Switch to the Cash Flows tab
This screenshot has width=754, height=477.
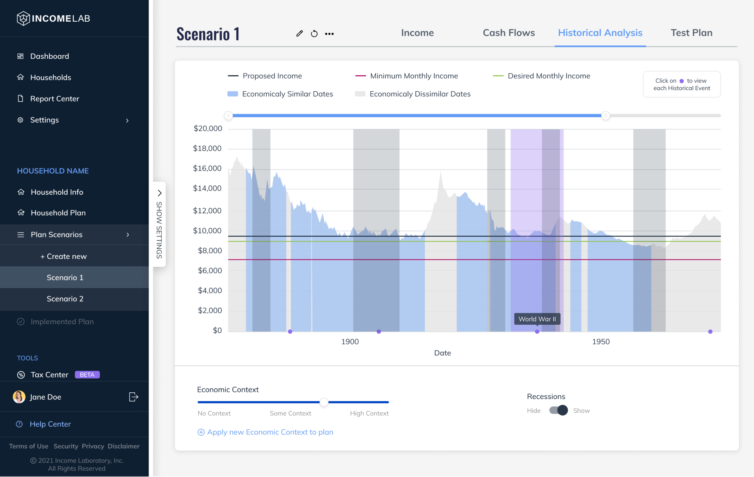pos(508,33)
